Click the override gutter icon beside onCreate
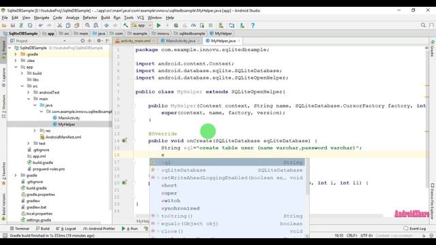This screenshot has height=245, width=436. pyautogui.click(x=124, y=141)
